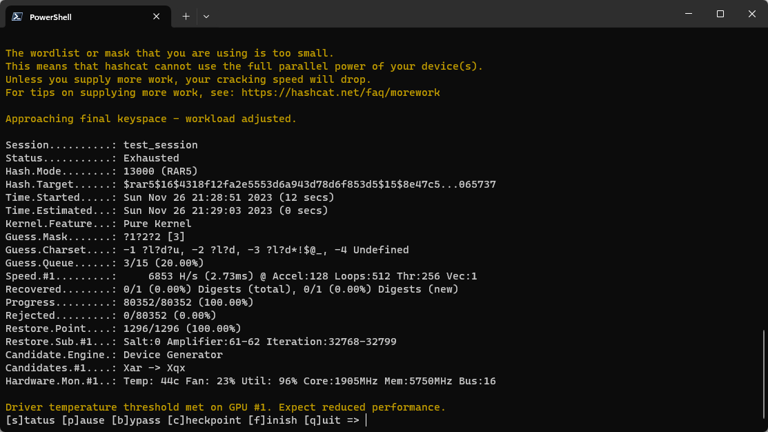
Task: Click the $rar5 hash target string
Action: [309, 184]
